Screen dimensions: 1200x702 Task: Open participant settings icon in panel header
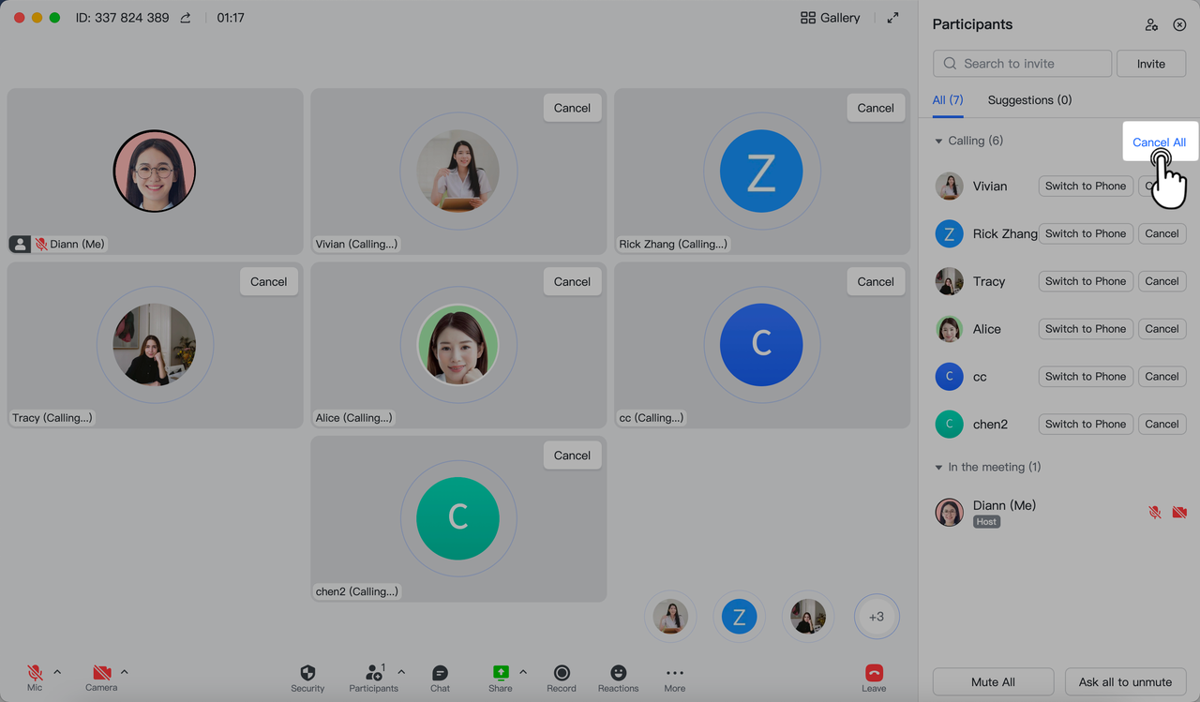click(1151, 25)
